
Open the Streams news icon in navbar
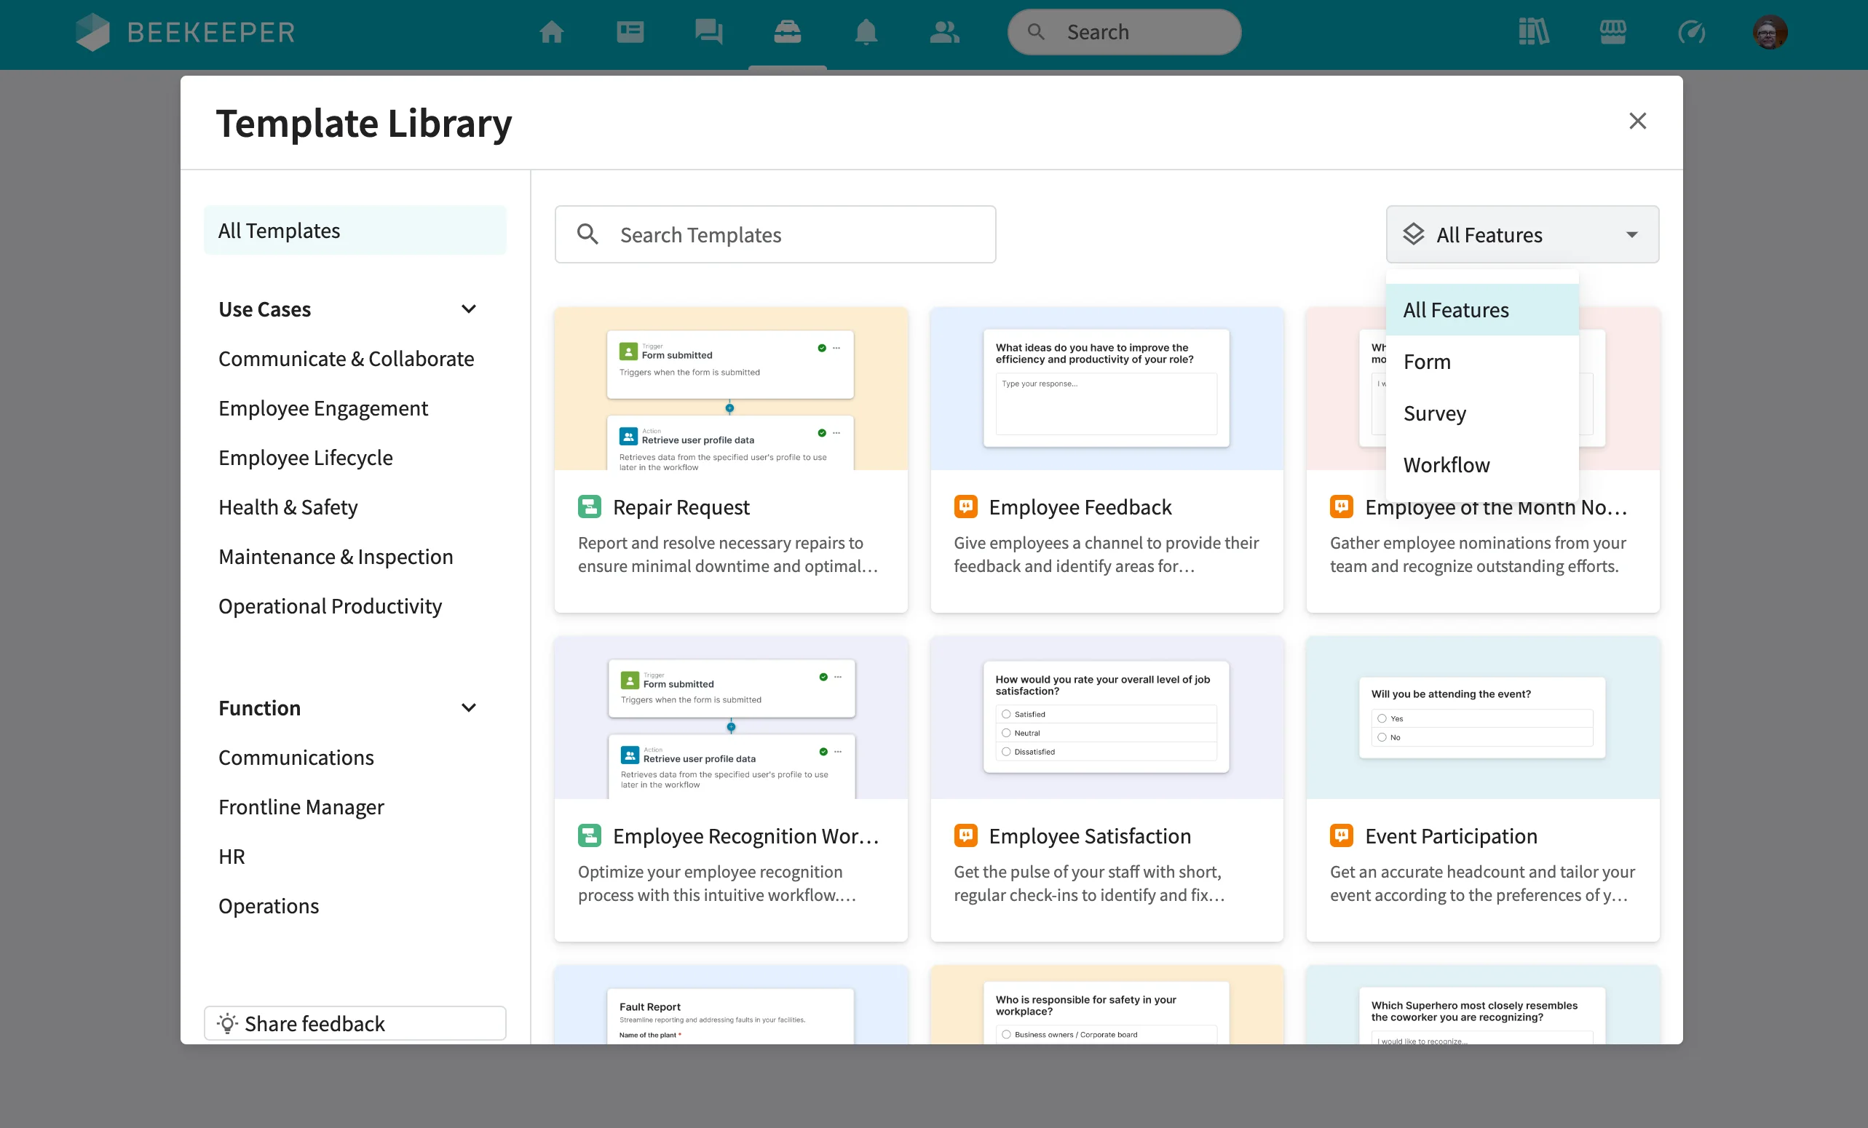coord(630,32)
